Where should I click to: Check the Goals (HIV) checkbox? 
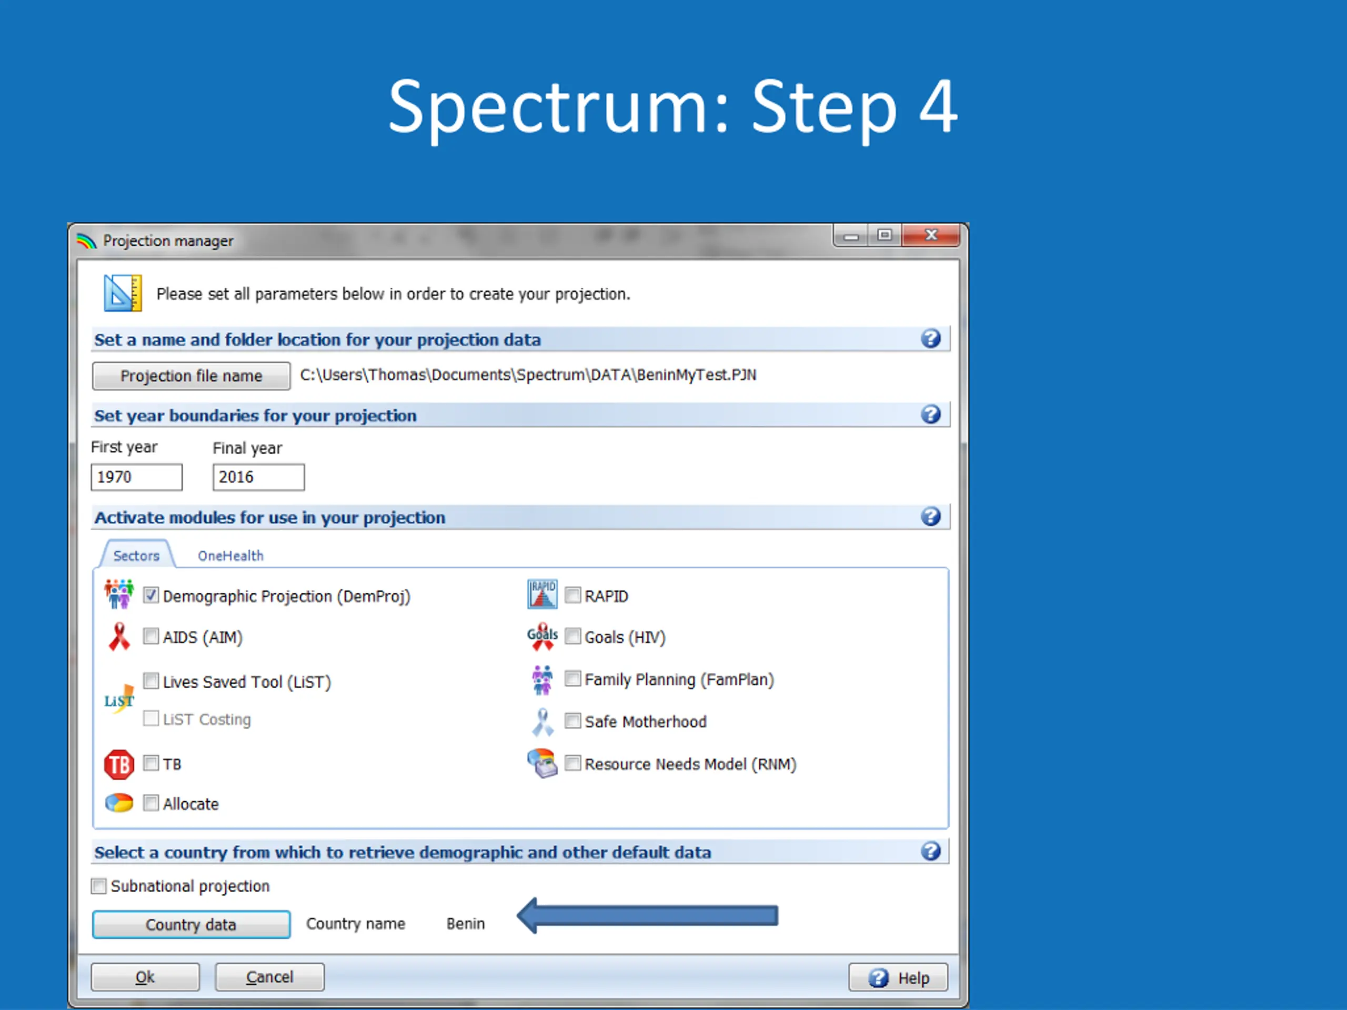tap(572, 636)
